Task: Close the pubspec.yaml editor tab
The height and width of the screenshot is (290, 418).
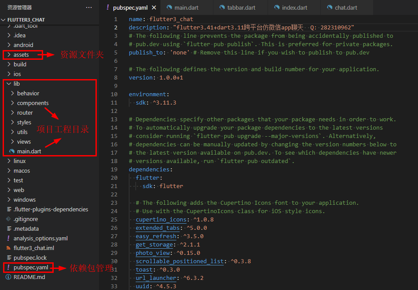Action: tap(153, 7)
